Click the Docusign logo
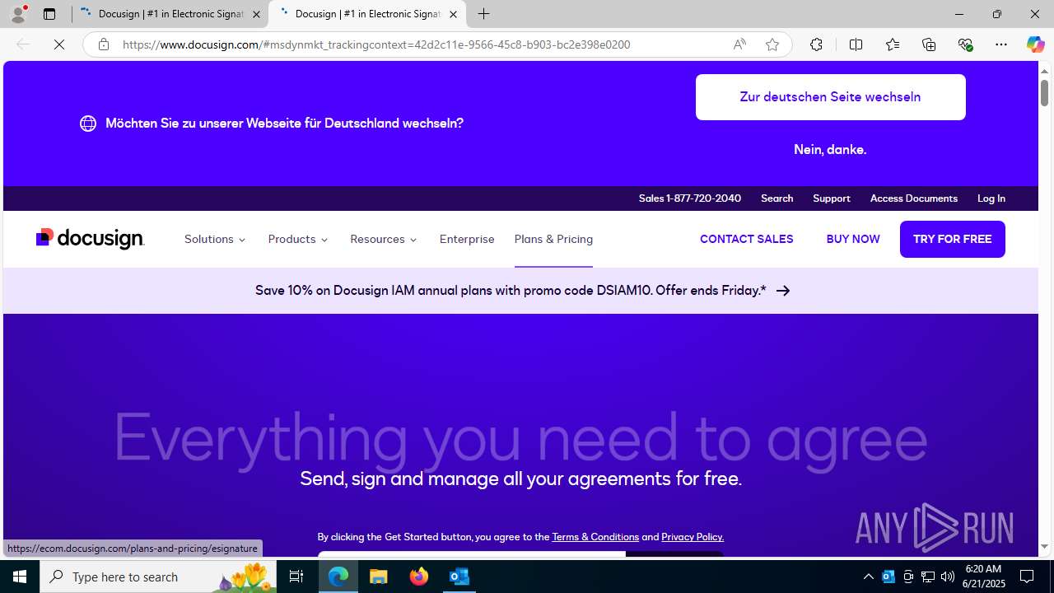 [91, 239]
